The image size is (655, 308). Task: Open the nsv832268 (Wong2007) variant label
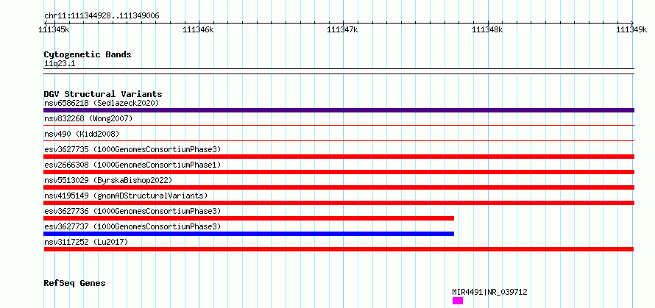[88, 118]
